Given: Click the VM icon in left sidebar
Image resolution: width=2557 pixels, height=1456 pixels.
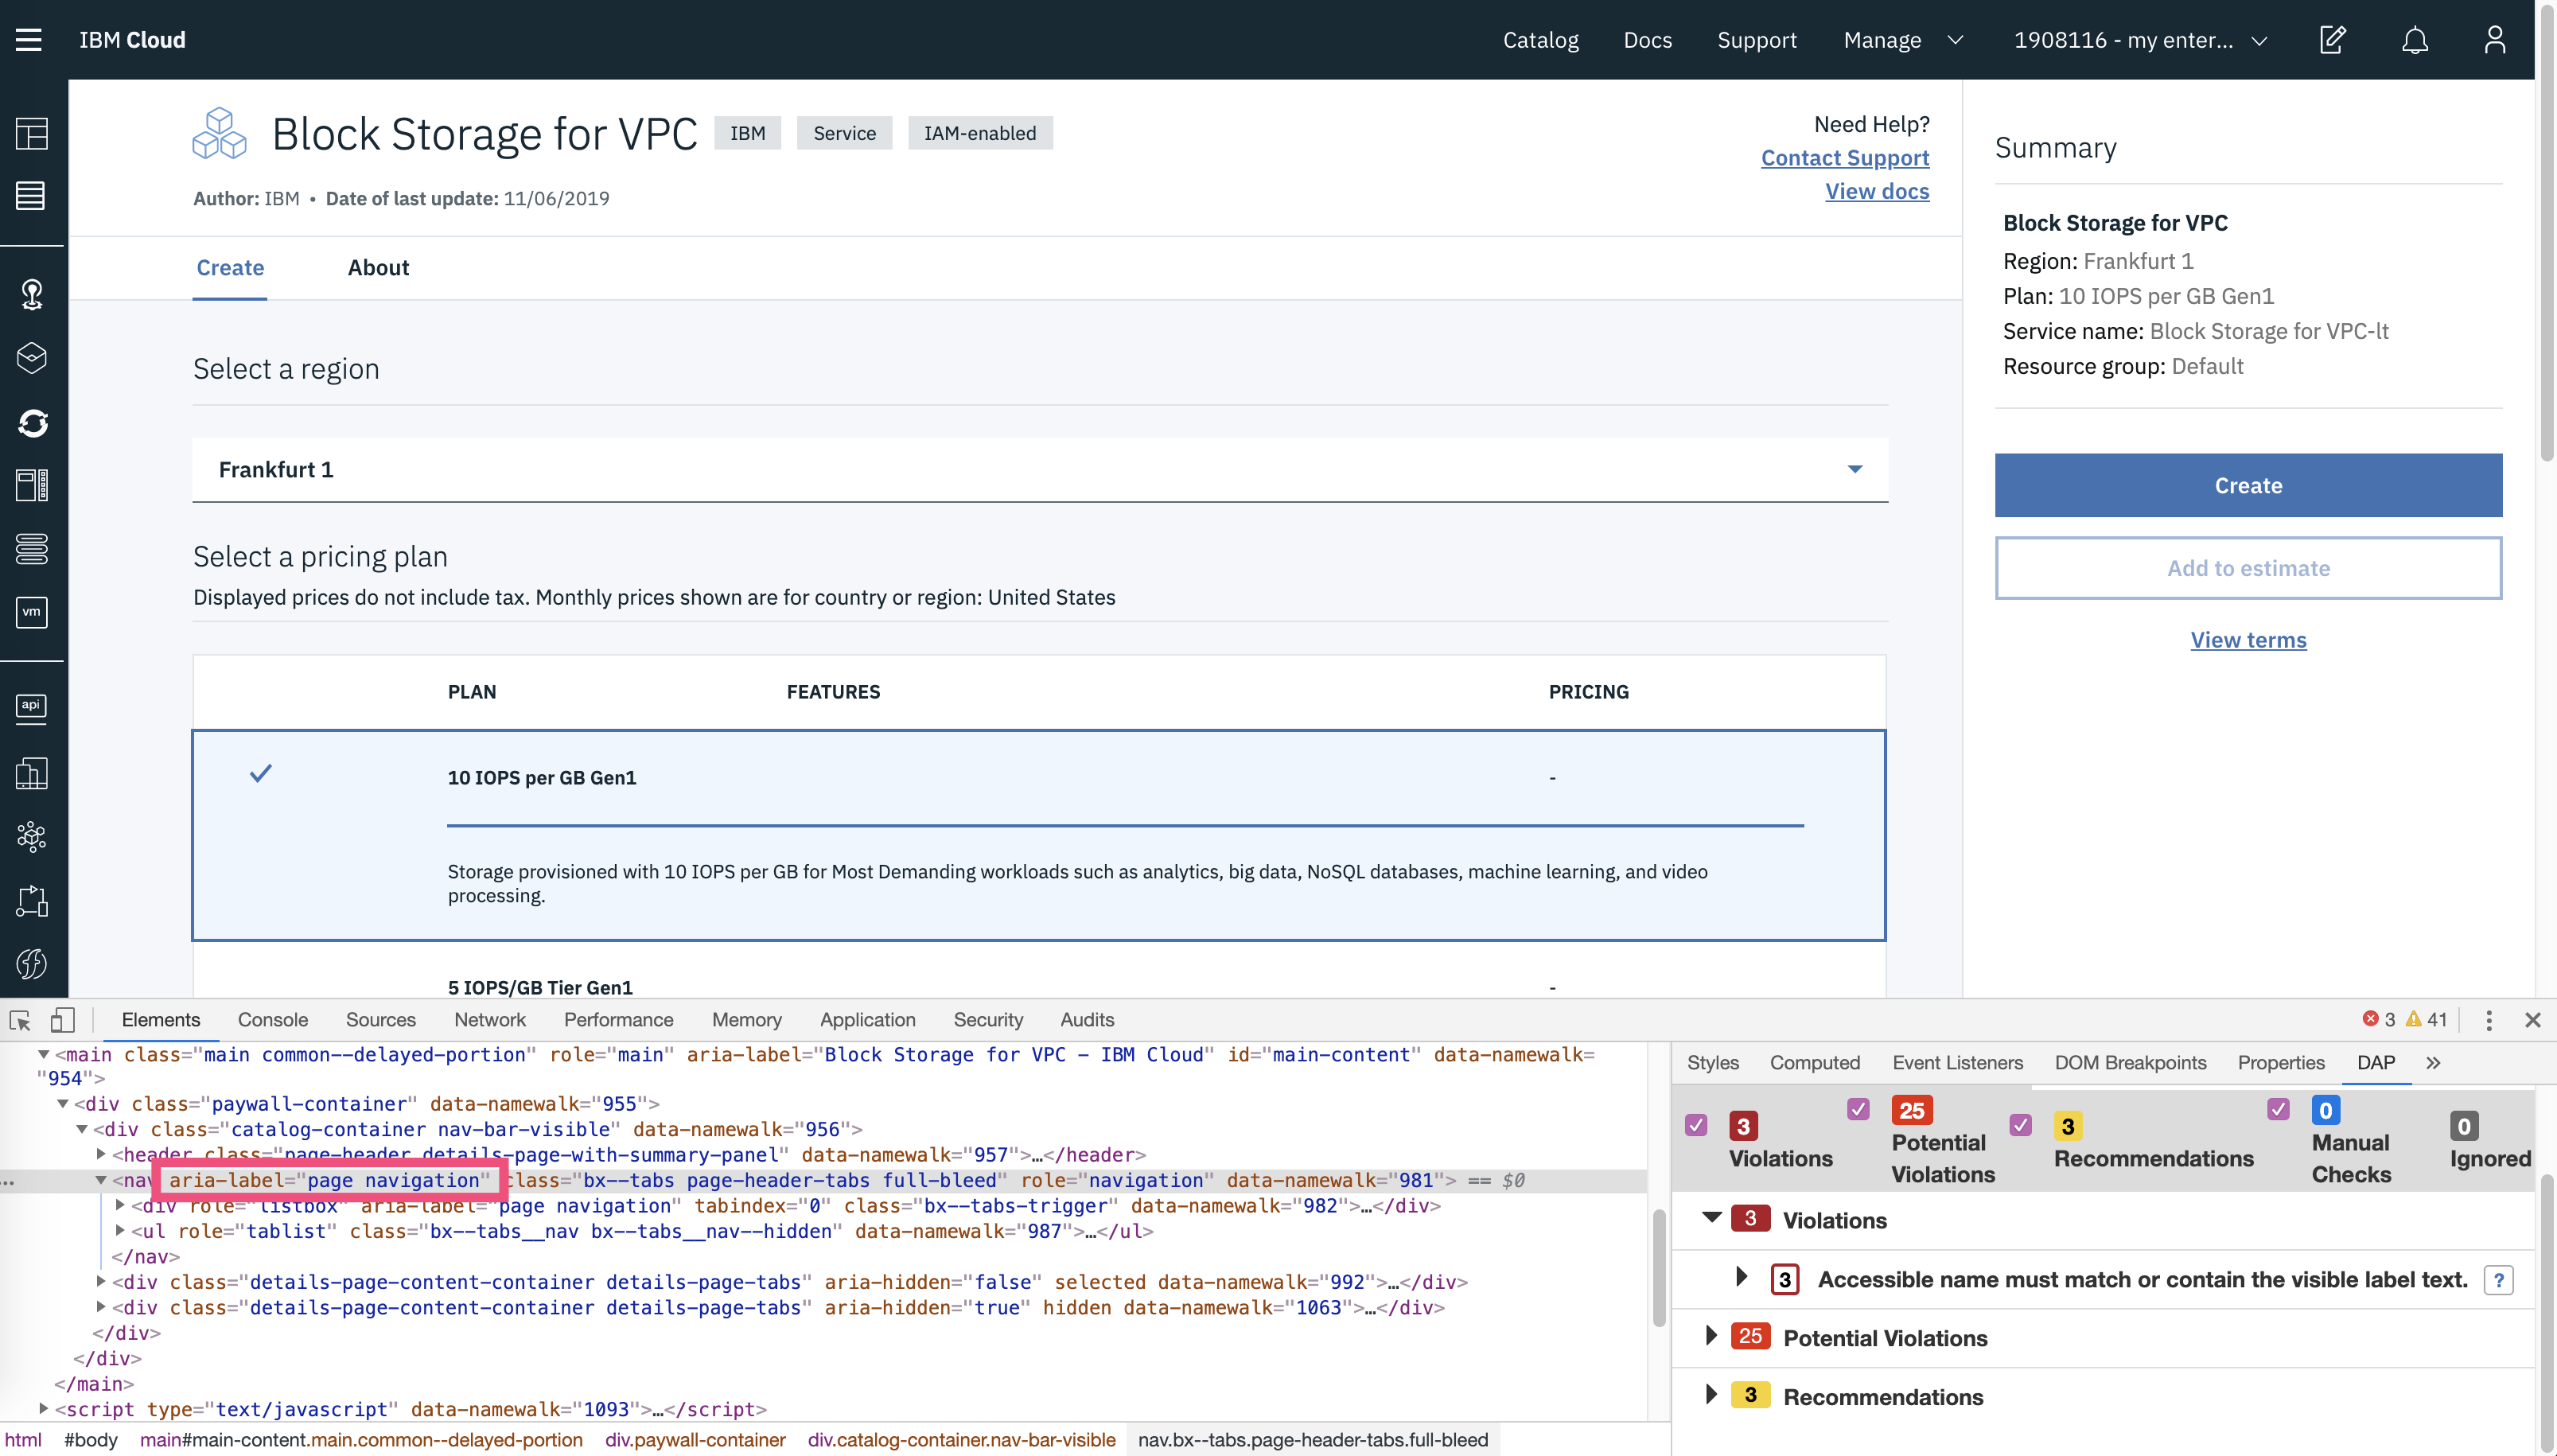Looking at the screenshot, I should coord(32,612).
